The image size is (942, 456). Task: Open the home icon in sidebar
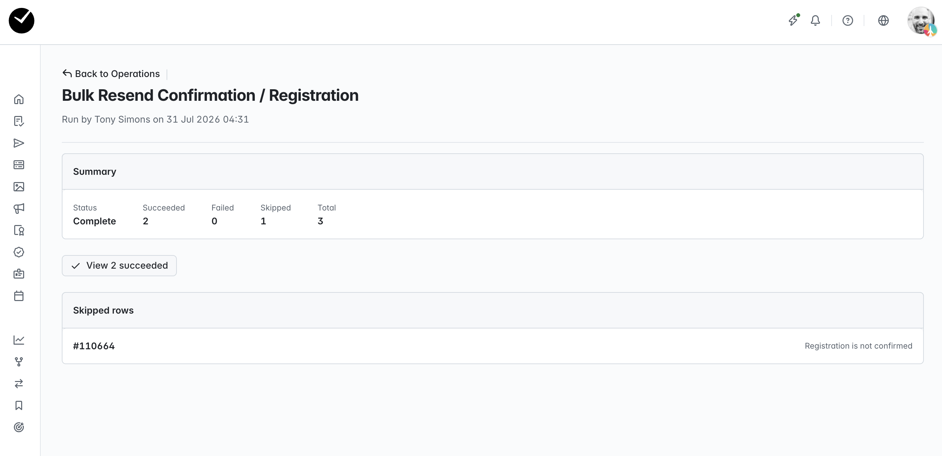click(19, 99)
